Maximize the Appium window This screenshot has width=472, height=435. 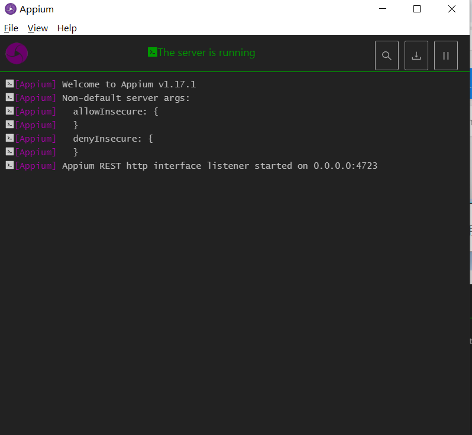pyautogui.click(x=417, y=9)
